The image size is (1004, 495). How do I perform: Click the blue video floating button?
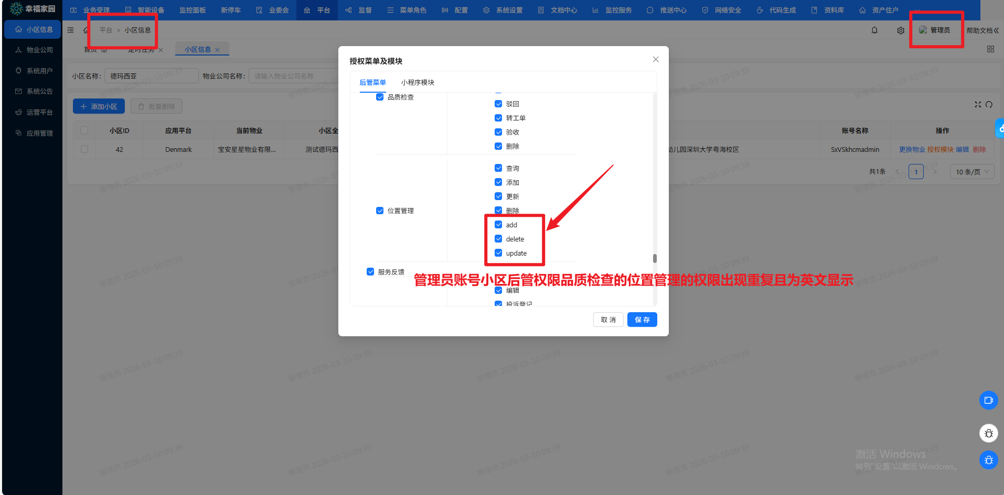(x=988, y=400)
